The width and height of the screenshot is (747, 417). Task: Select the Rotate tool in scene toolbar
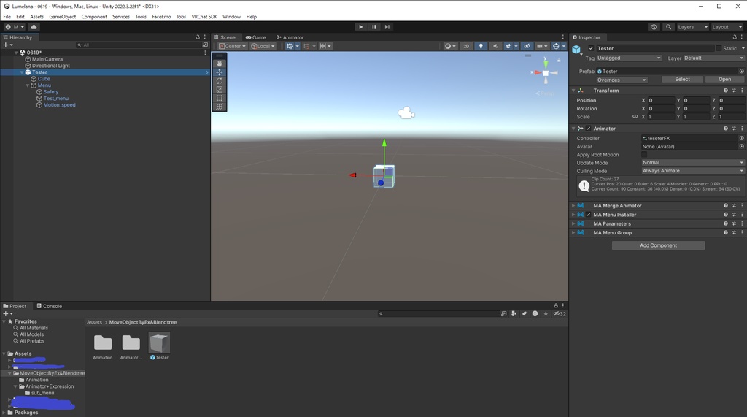(219, 80)
